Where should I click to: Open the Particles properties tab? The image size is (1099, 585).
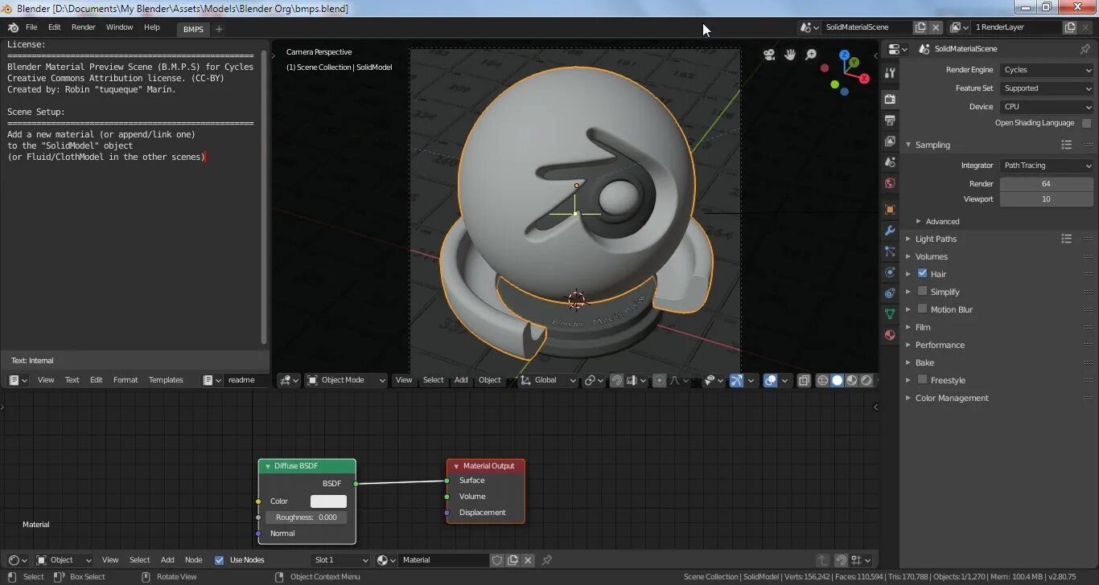coord(890,251)
